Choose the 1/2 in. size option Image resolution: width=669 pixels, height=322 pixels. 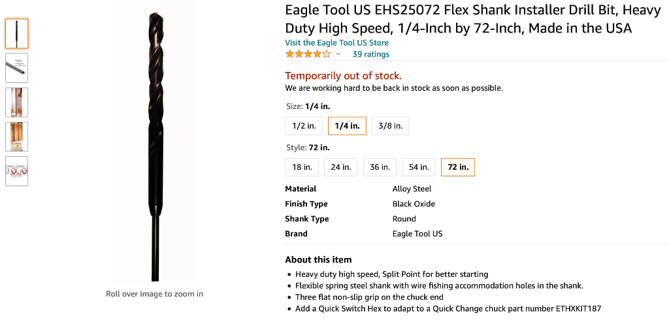304,126
